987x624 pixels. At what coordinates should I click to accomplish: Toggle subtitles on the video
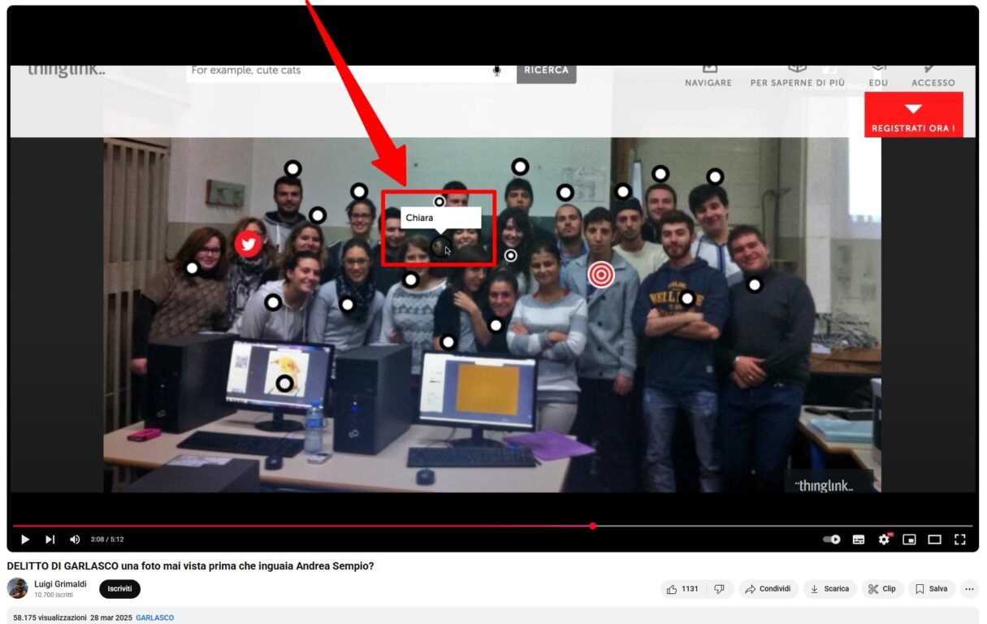coord(859,539)
